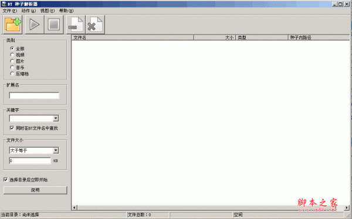Viewport: 352px width, 219px height.
Task: Stop parsing with the square stop icon
Action: tap(53, 25)
